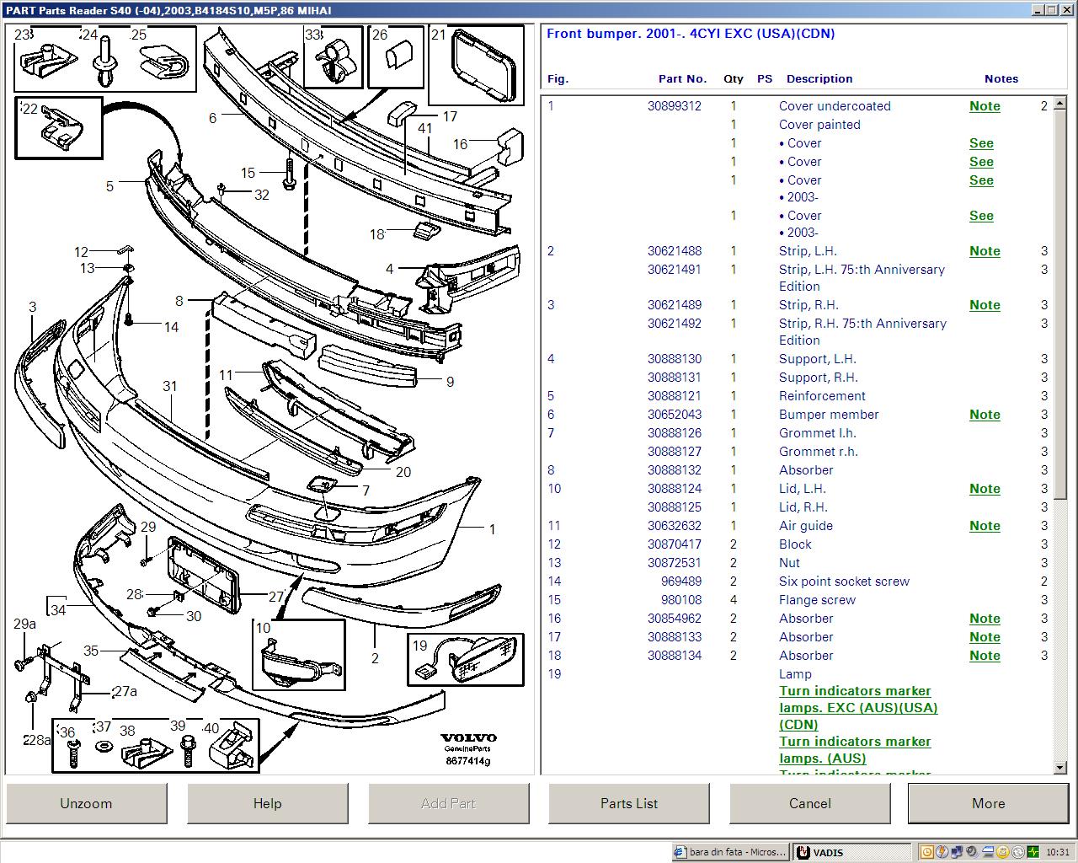Image resolution: width=1078 pixels, height=863 pixels.
Task: Select part number 30888130
Action: [675, 359]
